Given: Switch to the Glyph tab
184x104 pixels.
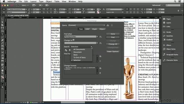Looking at the screenshot, I should (x=94, y=29).
